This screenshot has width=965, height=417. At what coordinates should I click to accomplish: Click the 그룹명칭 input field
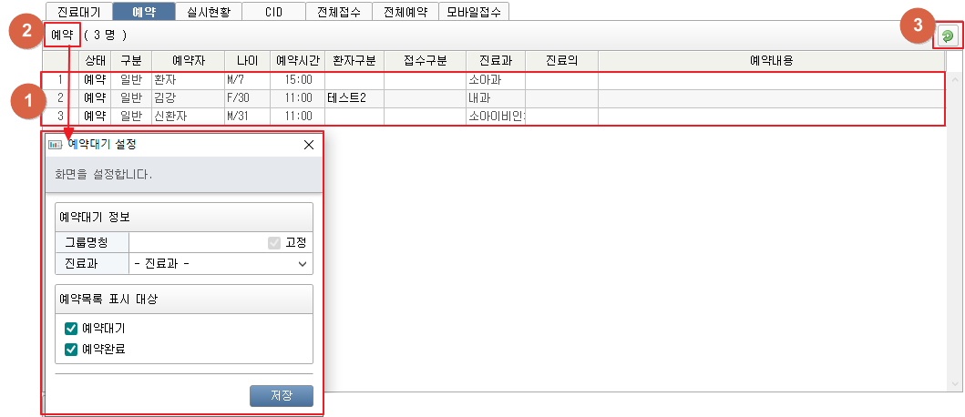coord(196,243)
